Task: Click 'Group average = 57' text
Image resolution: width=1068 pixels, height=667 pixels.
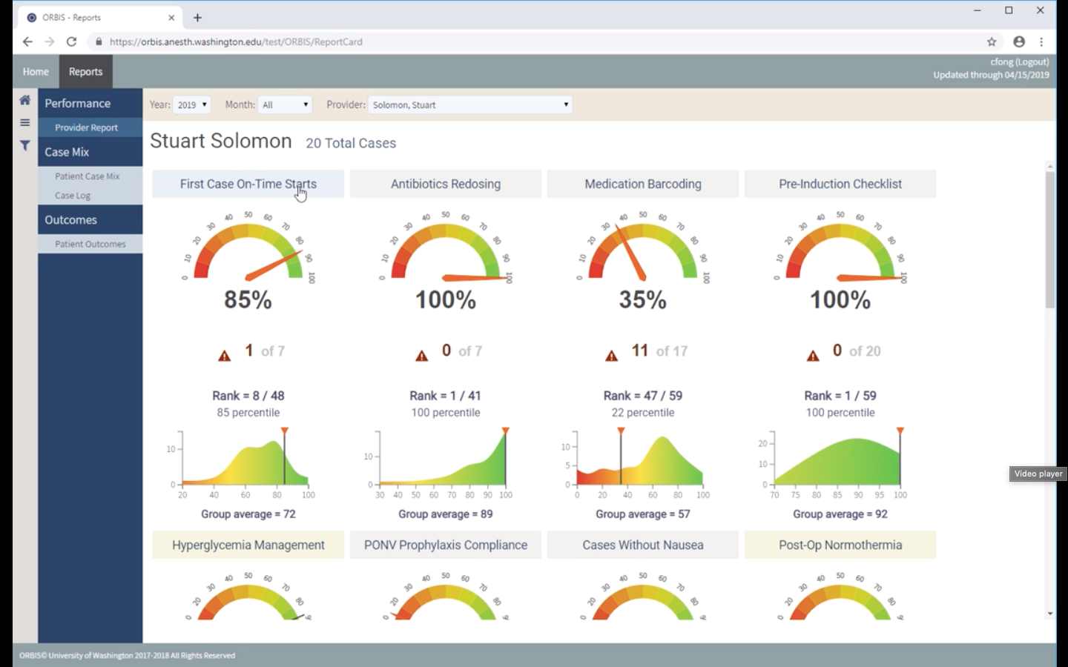Action: pyautogui.click(x=643, y=514)
